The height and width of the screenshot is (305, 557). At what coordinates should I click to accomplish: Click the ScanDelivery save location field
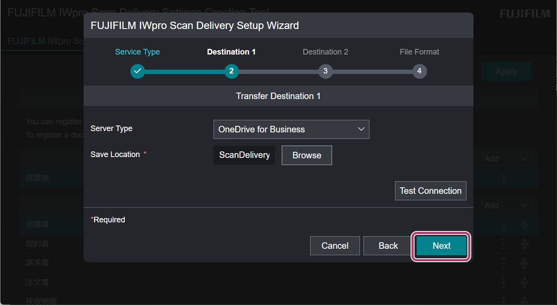tap(244, 155)
